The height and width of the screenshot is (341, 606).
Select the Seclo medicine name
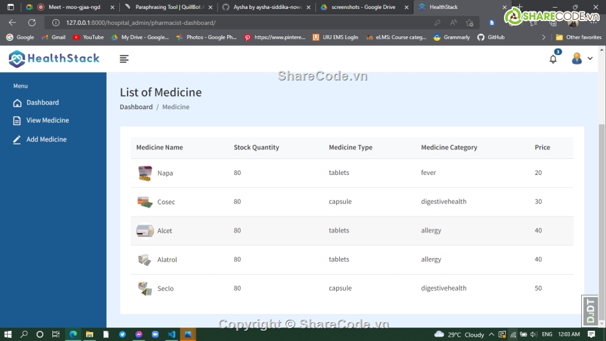point(165,289)
